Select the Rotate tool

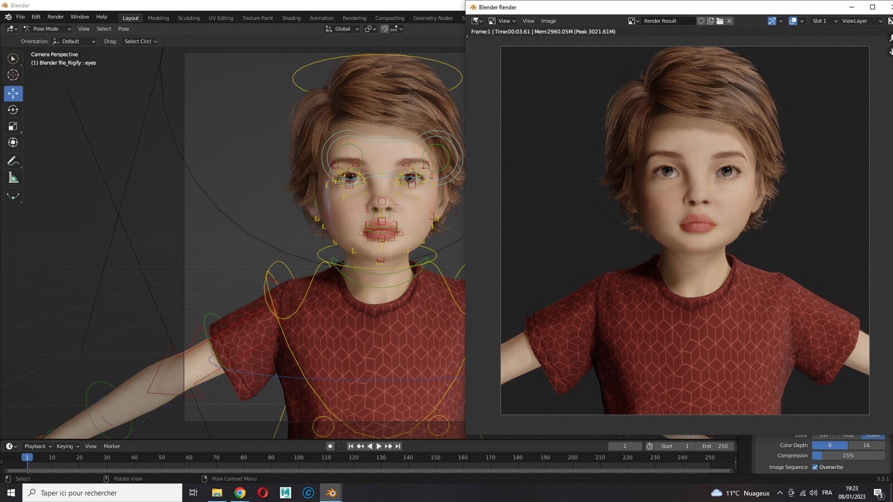coord(13,110)
